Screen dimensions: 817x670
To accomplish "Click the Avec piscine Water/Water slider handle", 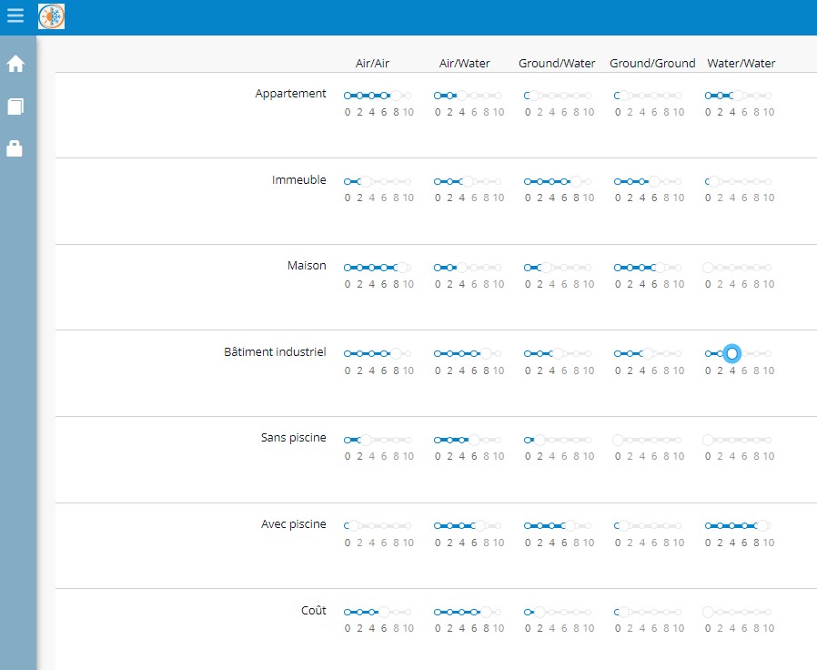I will click(x=762, y=526).
